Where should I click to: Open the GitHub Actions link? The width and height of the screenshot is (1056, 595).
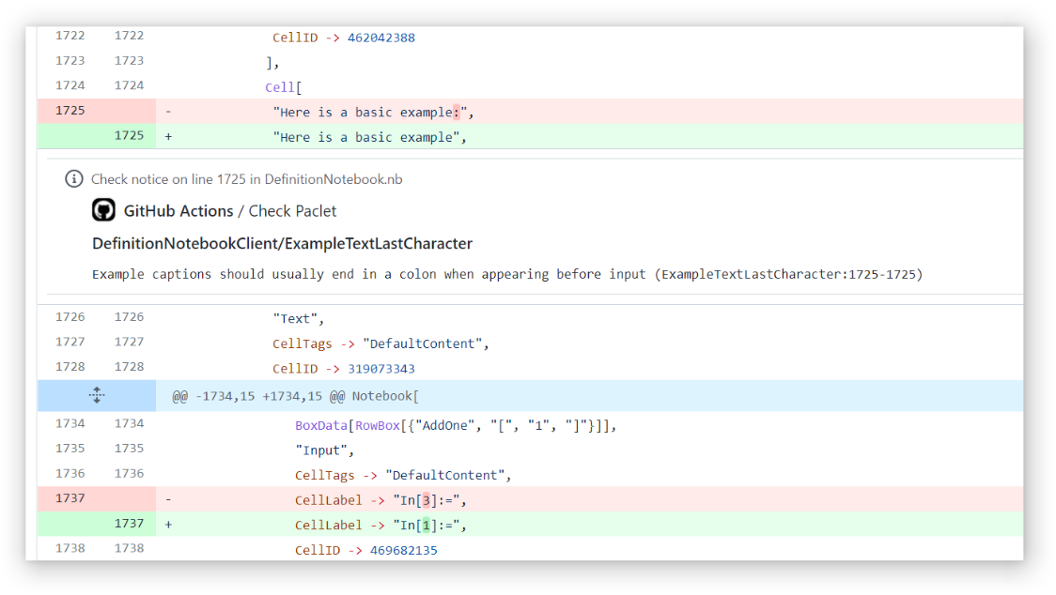(178, 211)
